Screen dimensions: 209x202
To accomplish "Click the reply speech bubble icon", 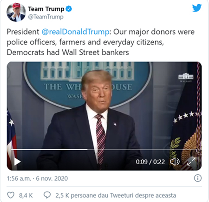I will (x=47, y=195).
